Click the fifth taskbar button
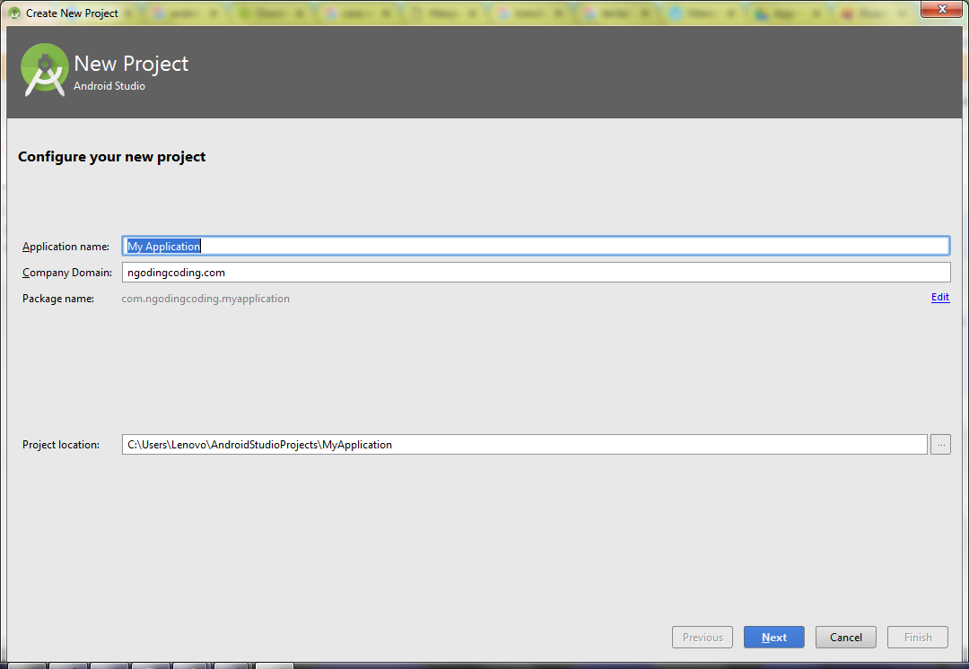This screenshot has width=969, height=669. tap(190, 664)
